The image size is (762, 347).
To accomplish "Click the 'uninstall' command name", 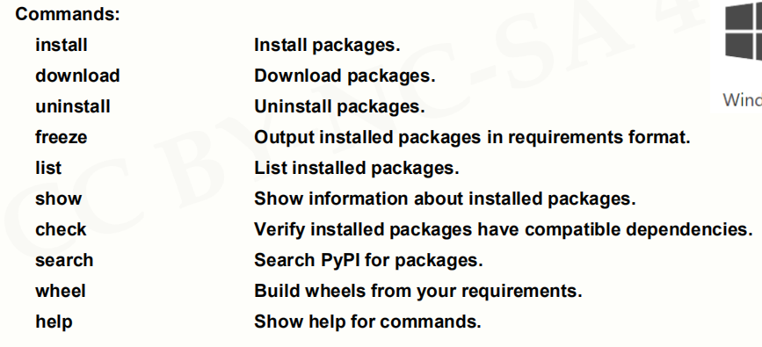I will click(72, 106).
